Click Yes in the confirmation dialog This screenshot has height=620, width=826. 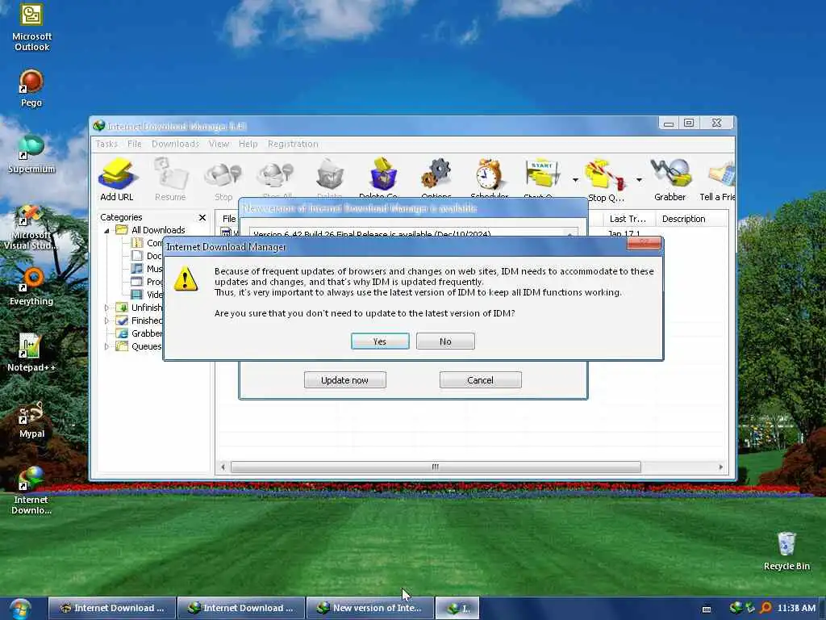380,341
